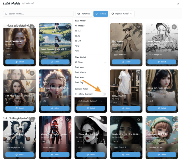The height and width of the screenshot is (161, 182).
Task: Click the Search models input field
Action: (39, 14)
